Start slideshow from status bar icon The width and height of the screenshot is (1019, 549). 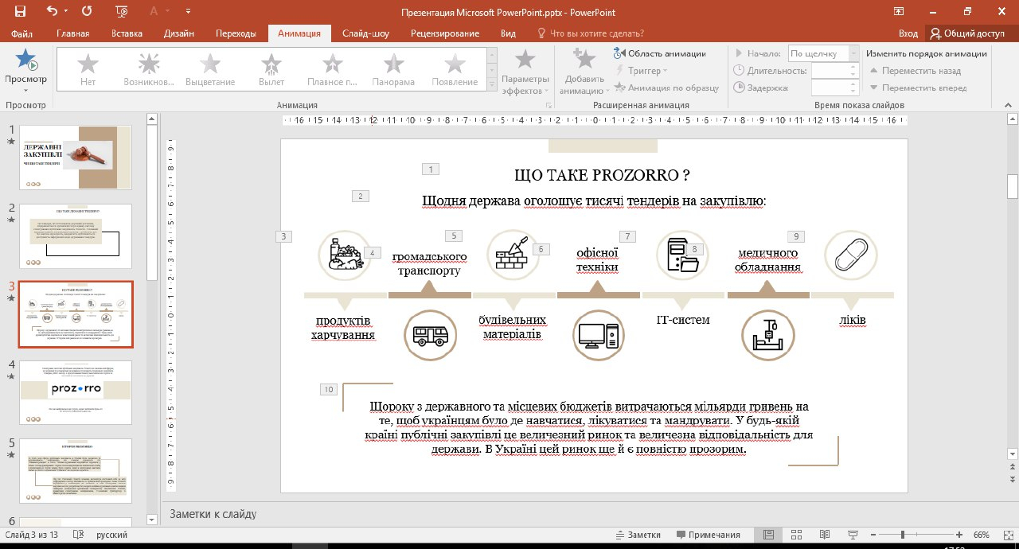(x=853, y=535)
